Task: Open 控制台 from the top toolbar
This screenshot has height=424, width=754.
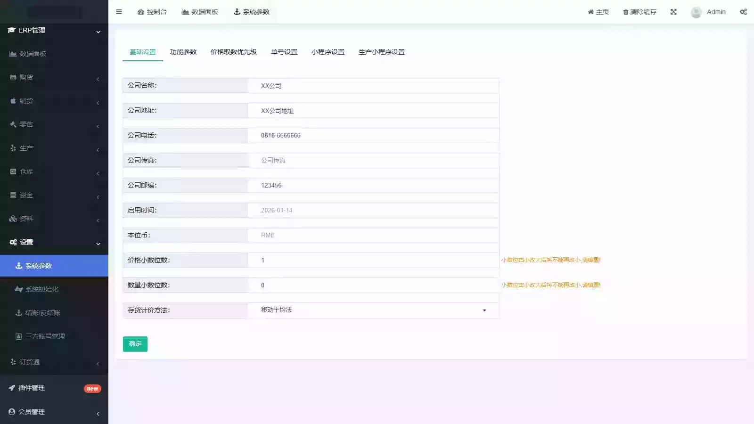Action: pos(152,12)
